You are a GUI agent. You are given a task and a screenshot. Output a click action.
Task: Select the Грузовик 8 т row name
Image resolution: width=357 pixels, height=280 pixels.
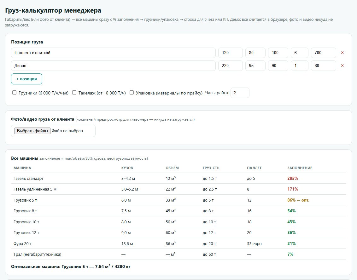click(25, 211)
